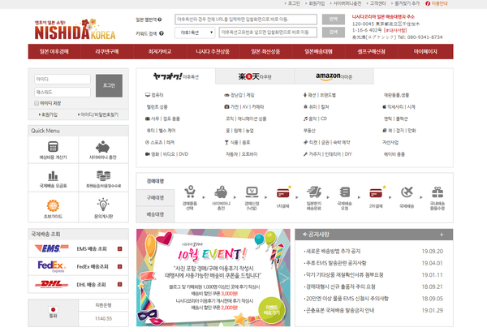The image size is (487, 332).
Task: Click the light bulb inquiry board icon
Action: click(103, 205)
